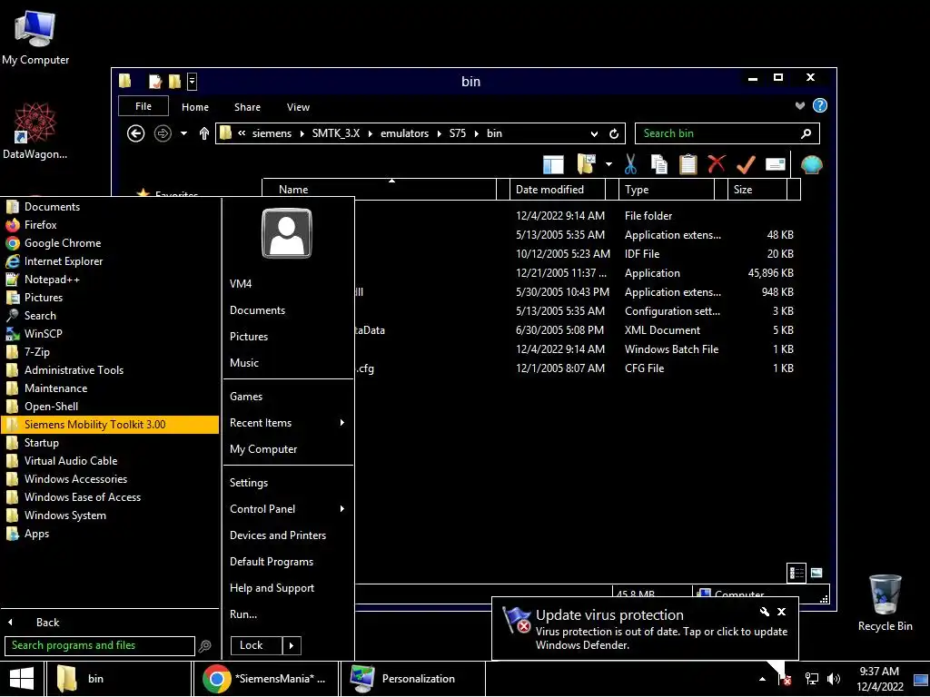
Task: Expand the Control Panel submenu
Action: click(x=288, y=509)
